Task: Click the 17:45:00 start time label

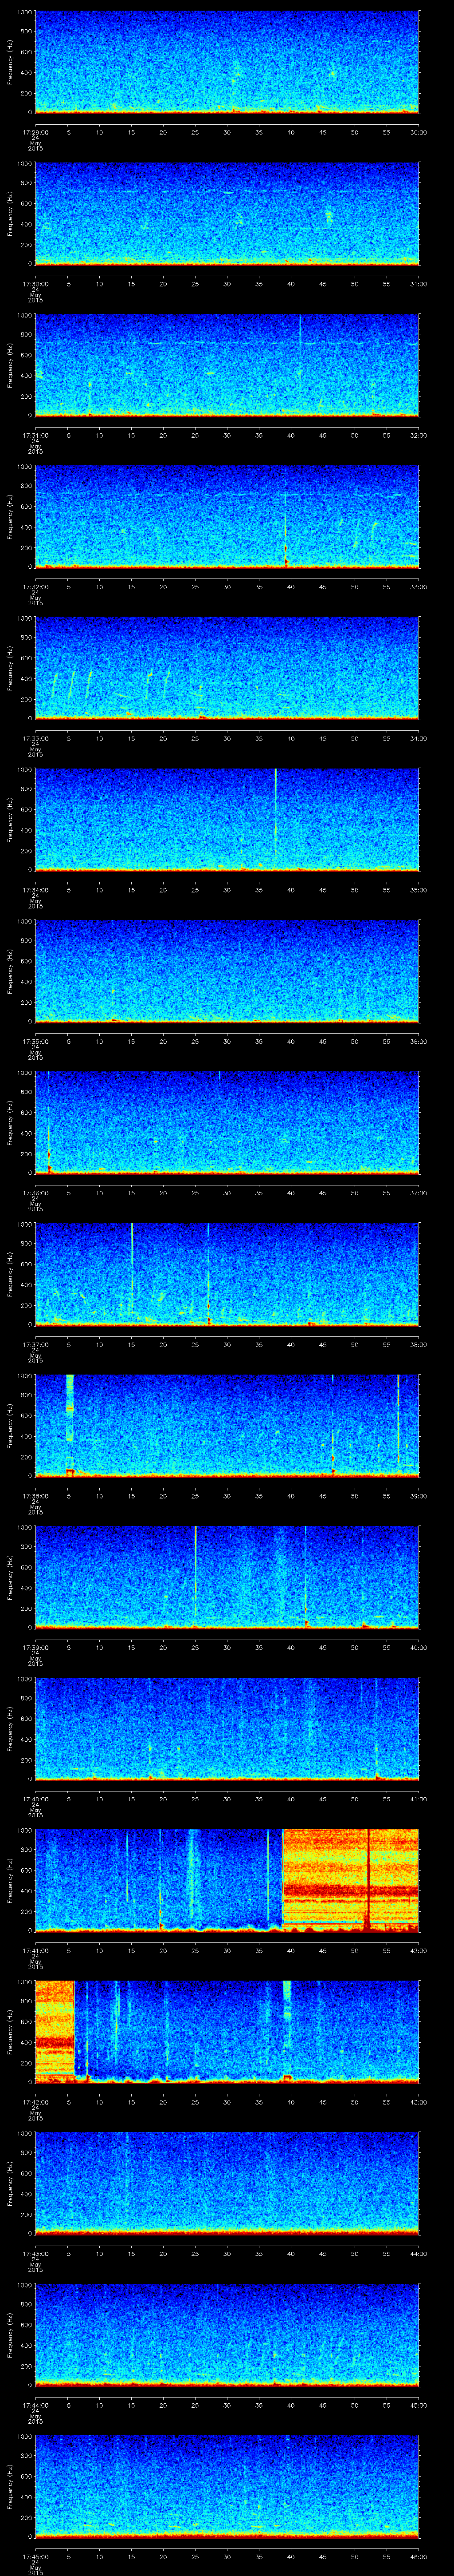Action: (x=35, y=2556)
